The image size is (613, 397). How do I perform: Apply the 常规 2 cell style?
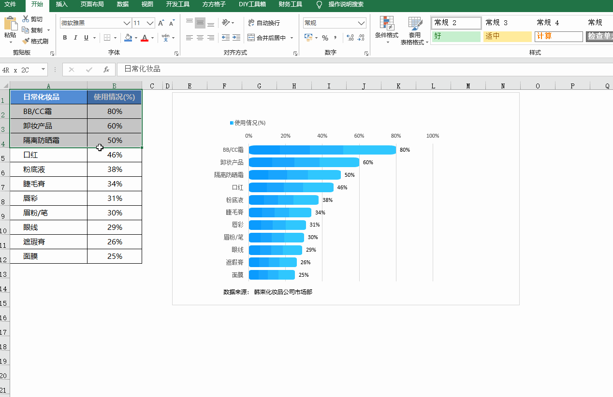point(456,23)
